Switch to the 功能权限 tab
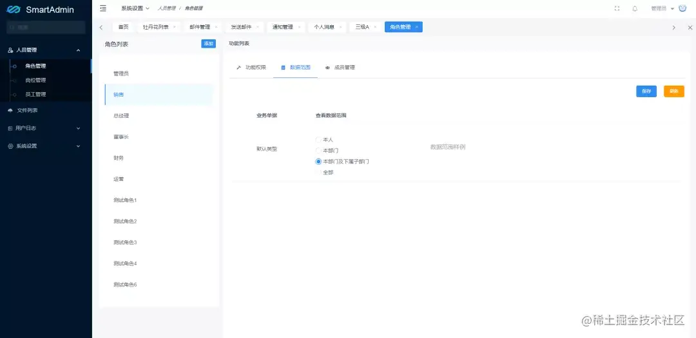The height and width of the screenshot is (338, 696). coord(251,68)
